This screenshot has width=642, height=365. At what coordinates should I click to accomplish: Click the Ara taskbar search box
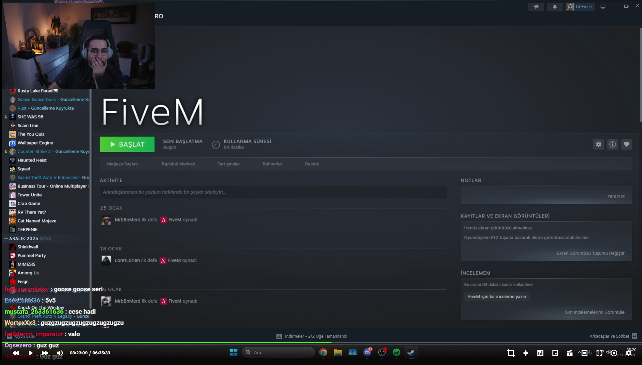[278, 352]
